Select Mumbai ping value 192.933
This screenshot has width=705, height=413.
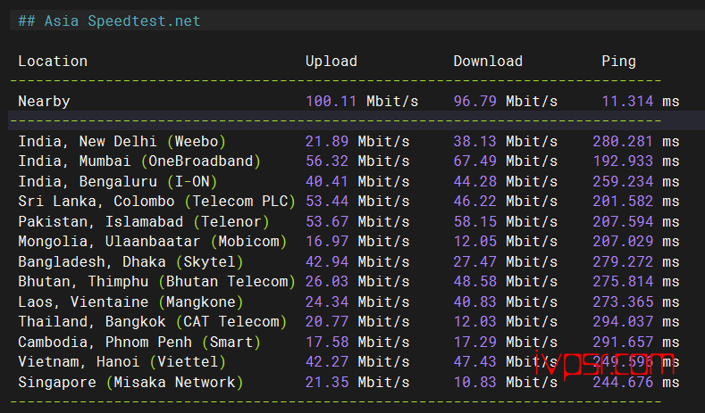click(623, 161)
